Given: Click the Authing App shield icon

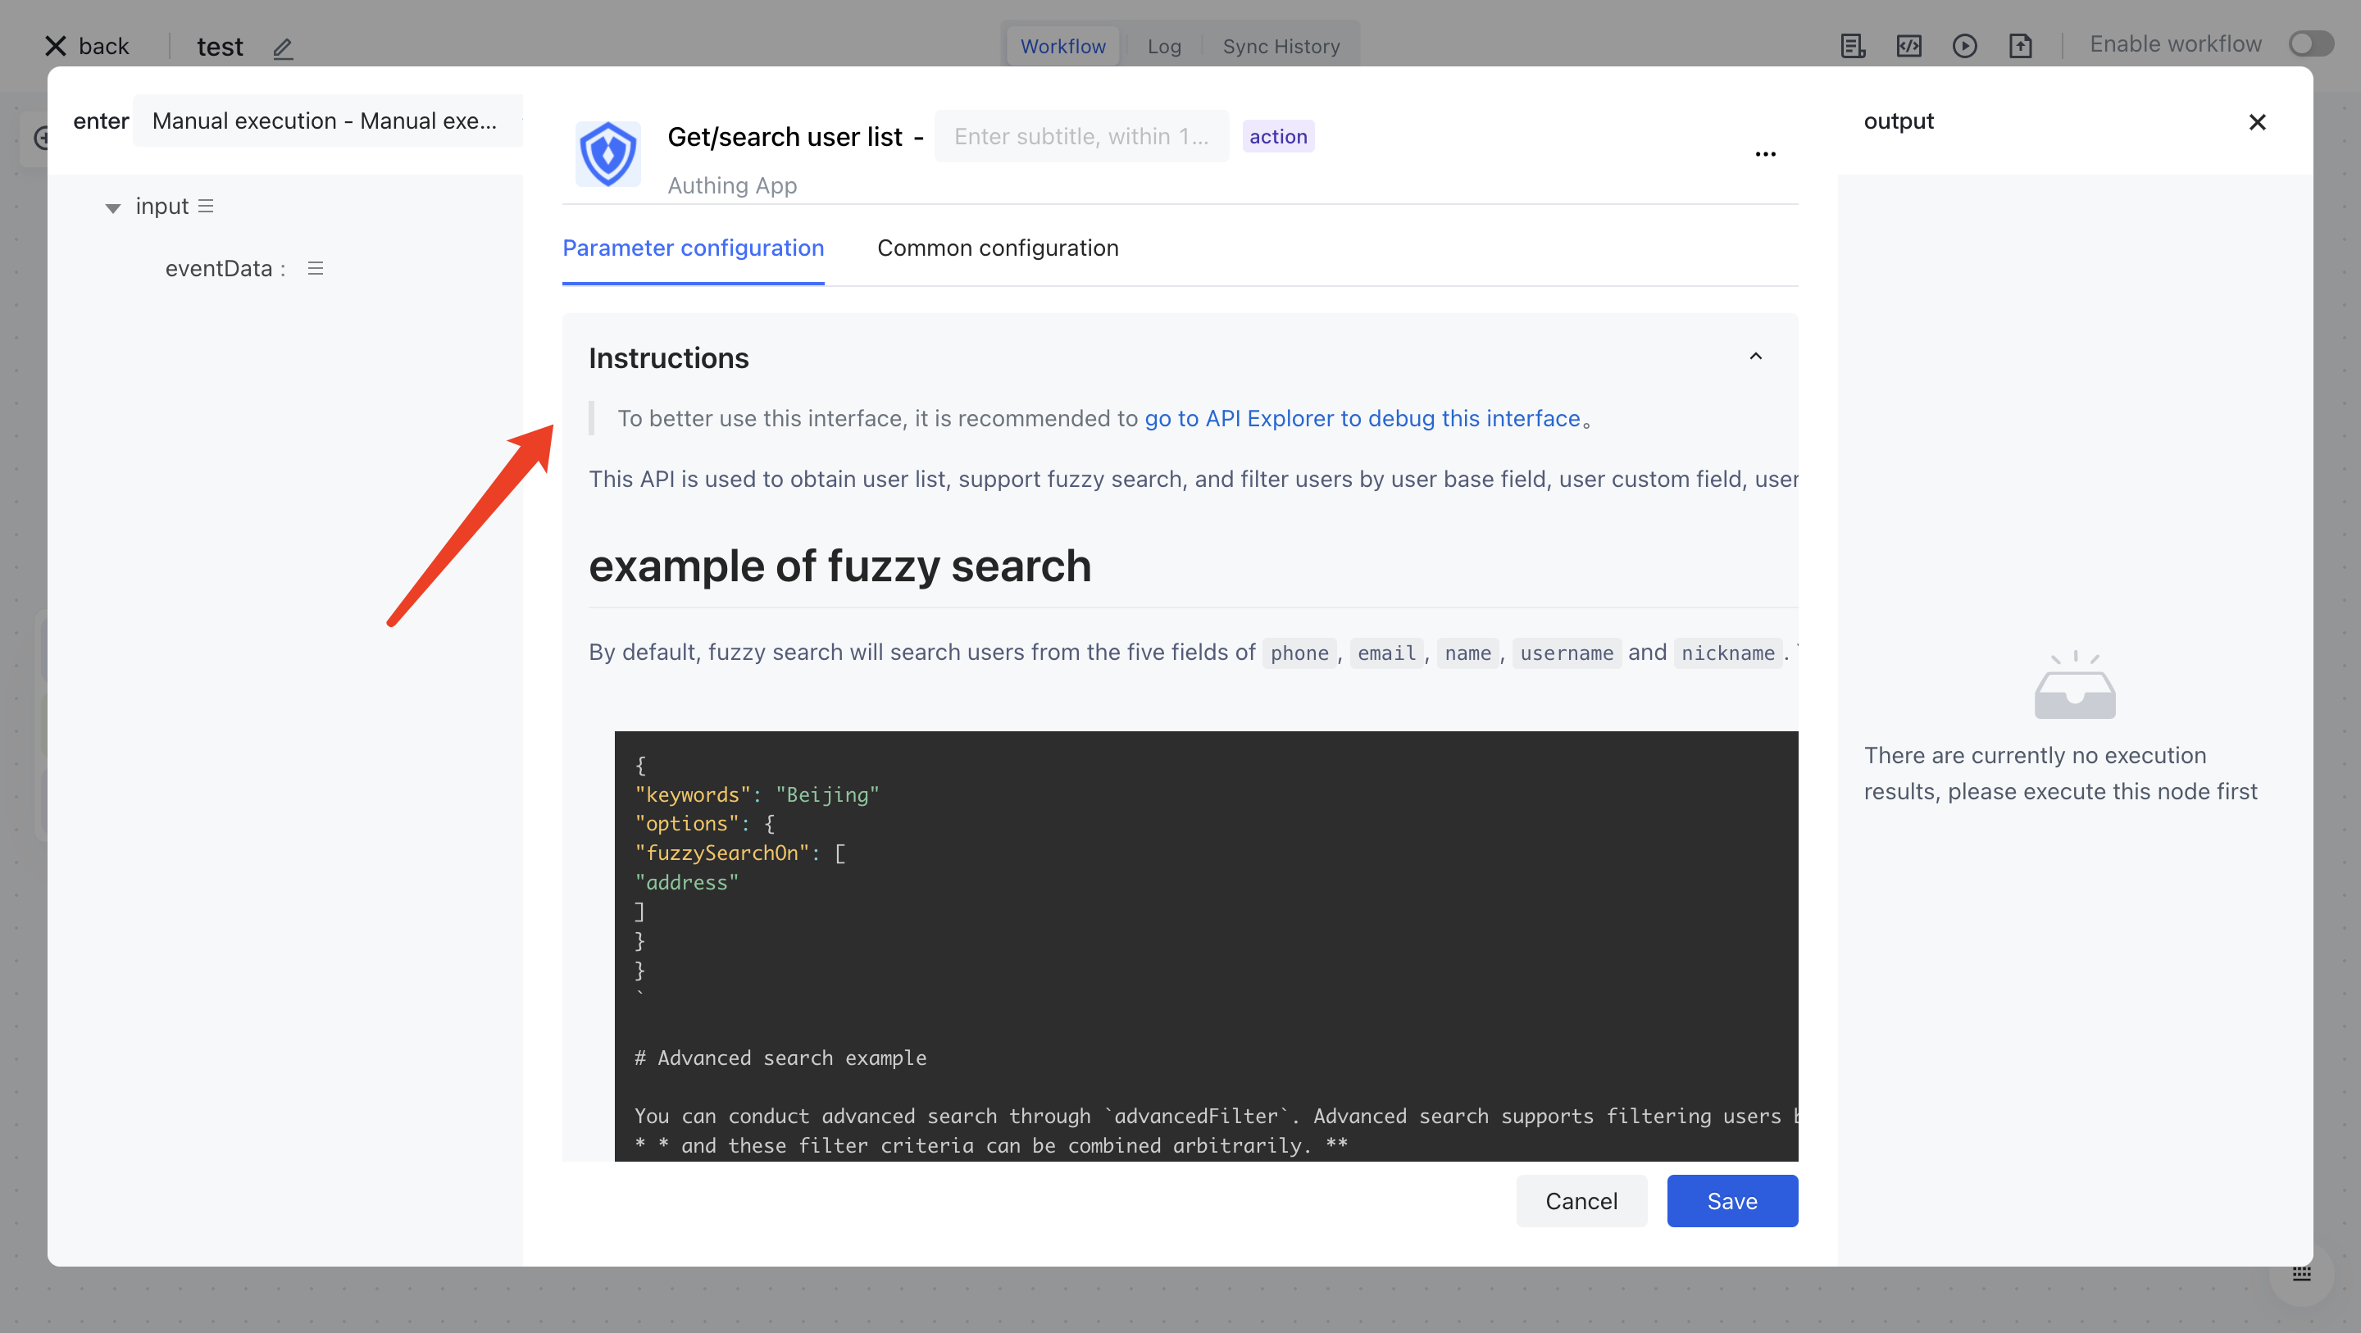Looking at the screenshot, I should (x=607, y=153).
